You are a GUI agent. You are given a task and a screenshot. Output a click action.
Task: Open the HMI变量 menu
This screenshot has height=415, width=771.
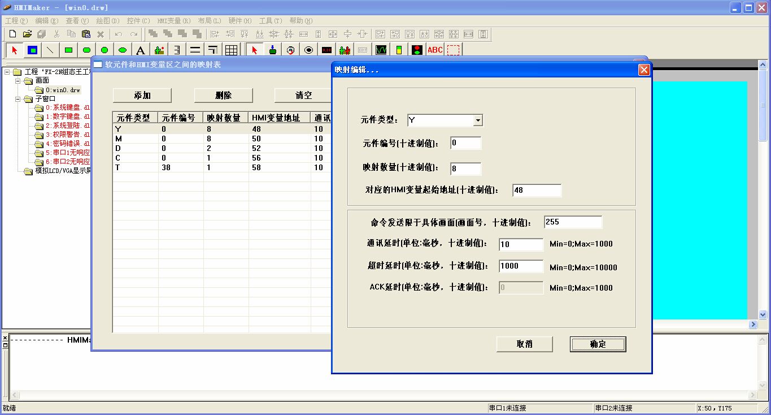coord(173,21)
